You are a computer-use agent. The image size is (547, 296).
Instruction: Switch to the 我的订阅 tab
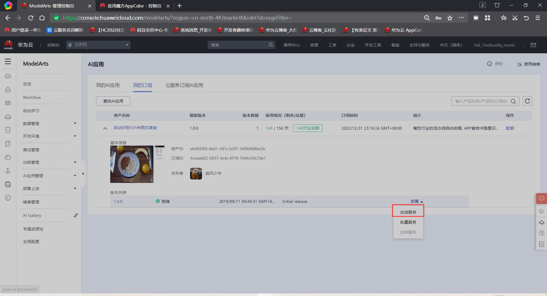click(142, 85)
